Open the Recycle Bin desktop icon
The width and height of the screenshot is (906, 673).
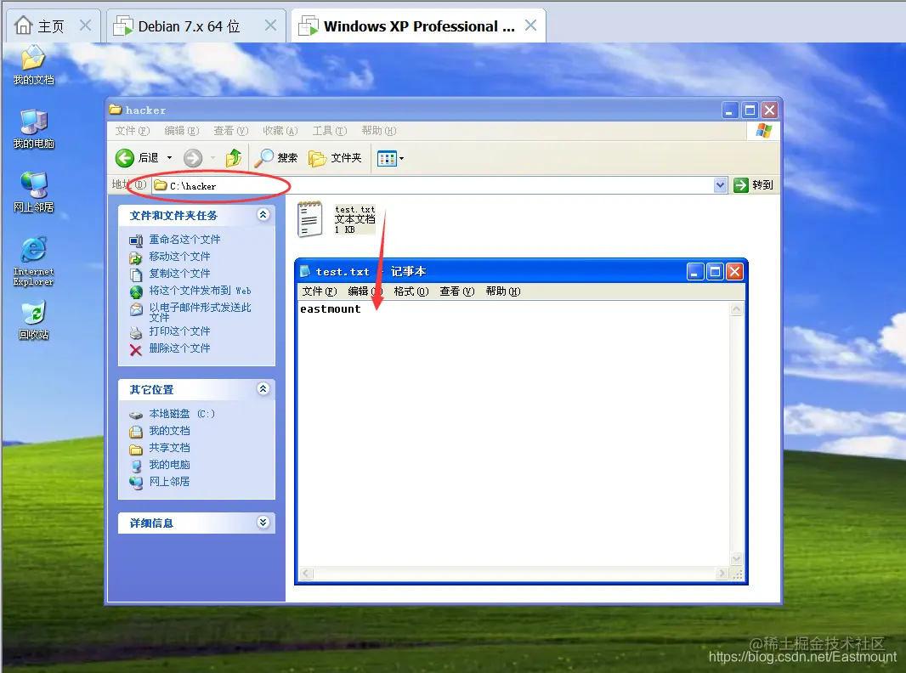click(x=33, y=320)
